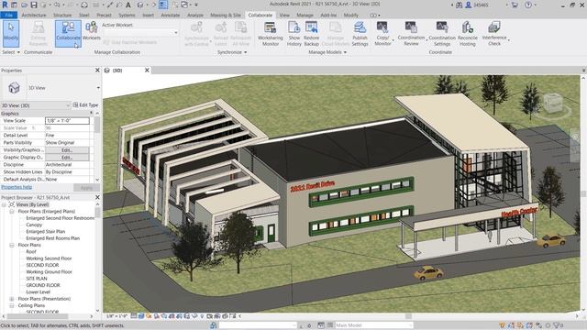Switch to the Massing & Site tab

point(226,16)
